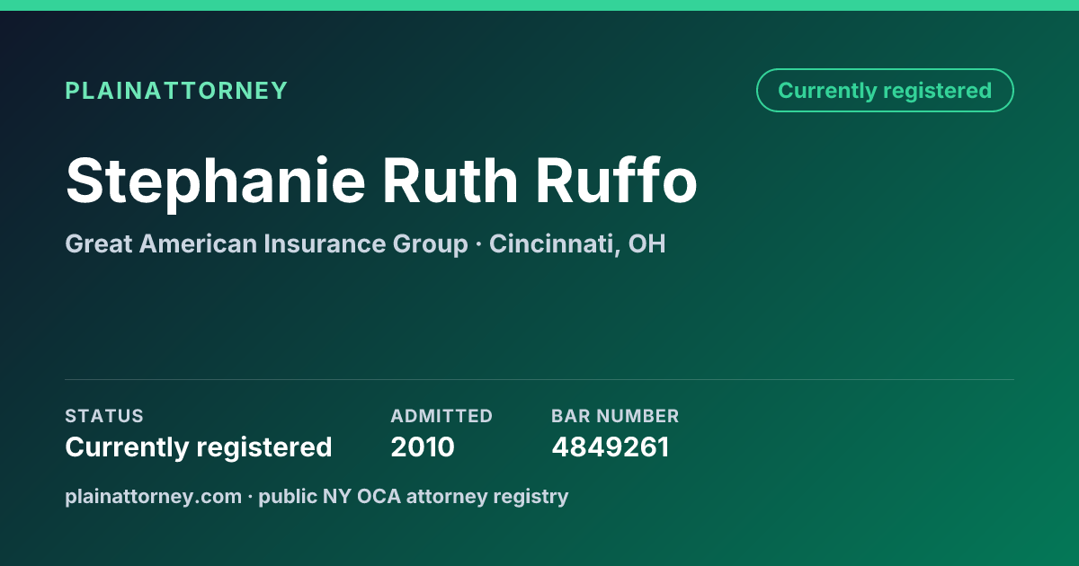Viewport: 1079px width, 566px height.
Task: Open the plainattorney.com footer link
Action: [x=154, y=496]
